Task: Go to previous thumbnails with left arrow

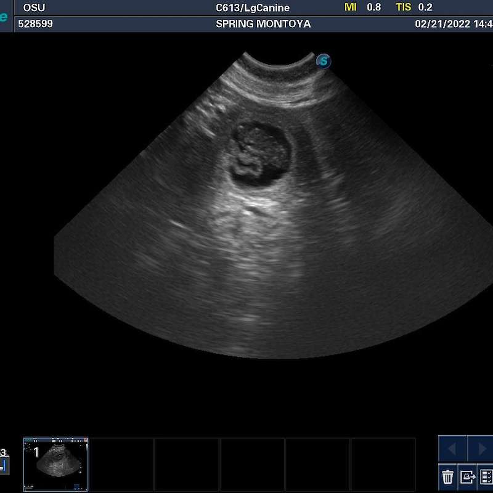Action: click(x=452, y=448)
